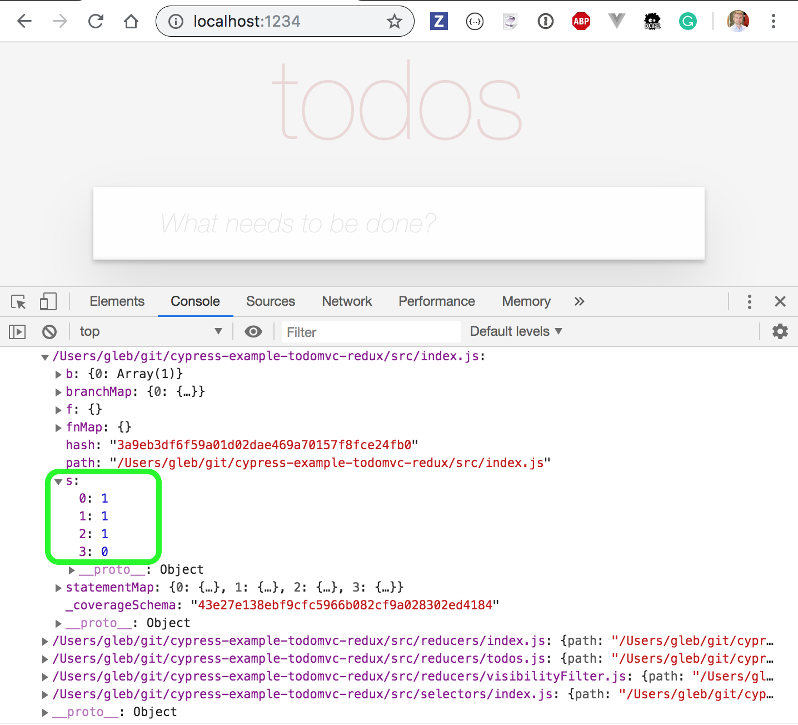Open the Performance tab

pos(437,301)
